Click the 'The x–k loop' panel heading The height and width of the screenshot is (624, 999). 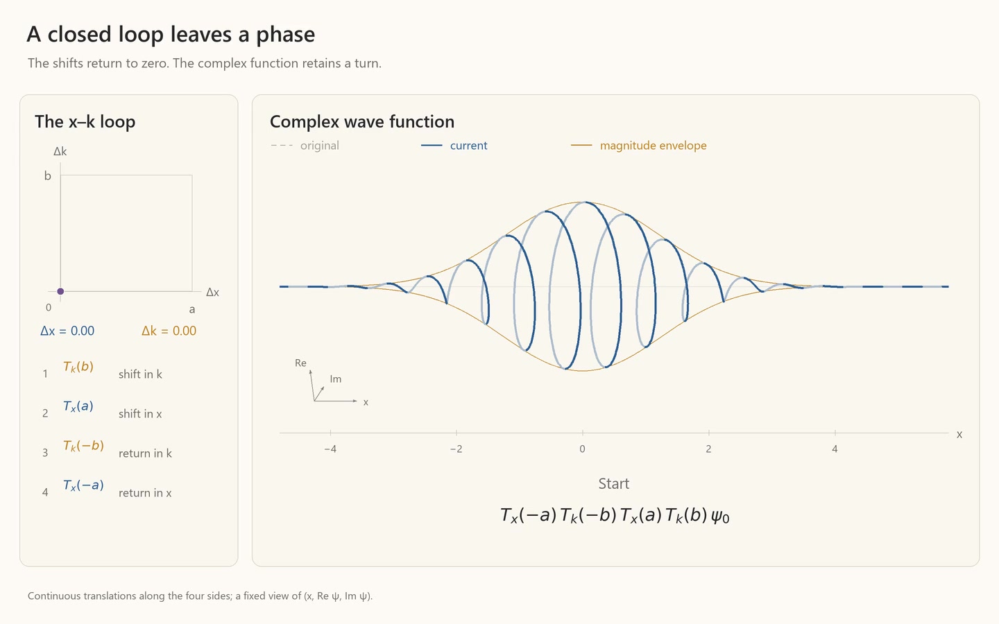85,122
